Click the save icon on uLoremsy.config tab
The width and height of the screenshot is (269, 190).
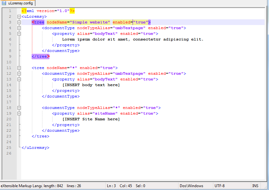(4, 3)
